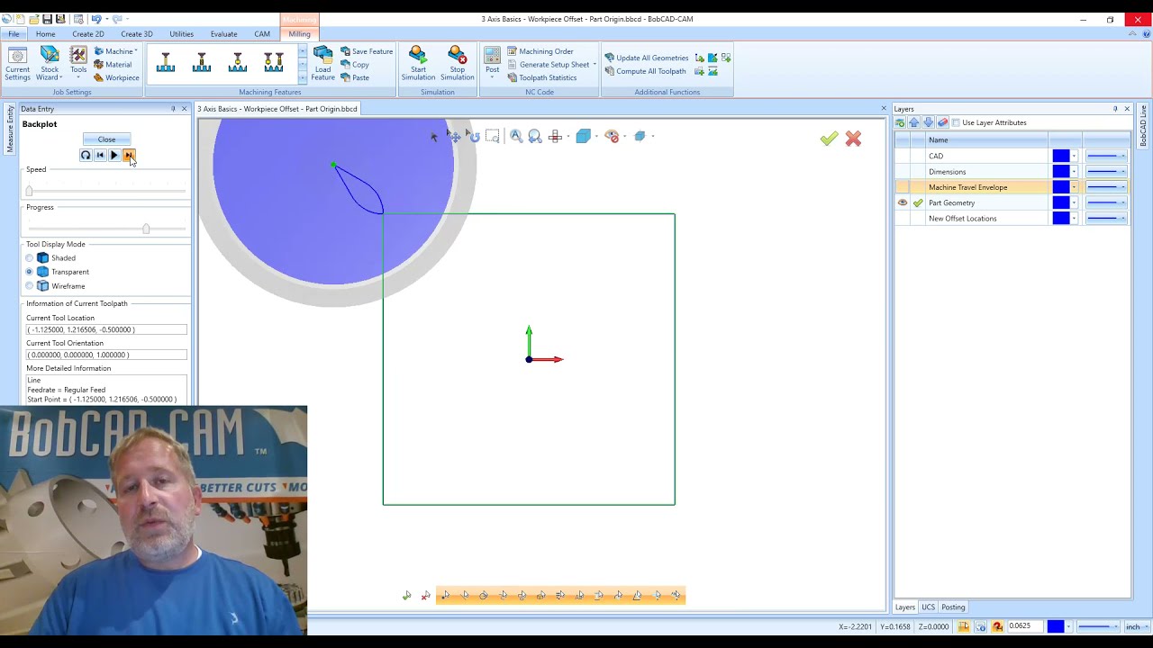Open the Generate Setup Sheet dropdown
Screen dimensions: 1153x648
click(x=595, y=65)
